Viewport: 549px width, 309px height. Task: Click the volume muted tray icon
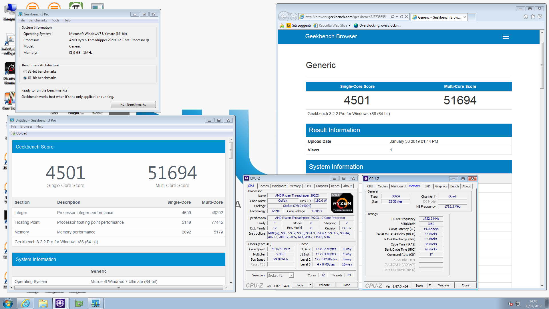pos(511,304)
